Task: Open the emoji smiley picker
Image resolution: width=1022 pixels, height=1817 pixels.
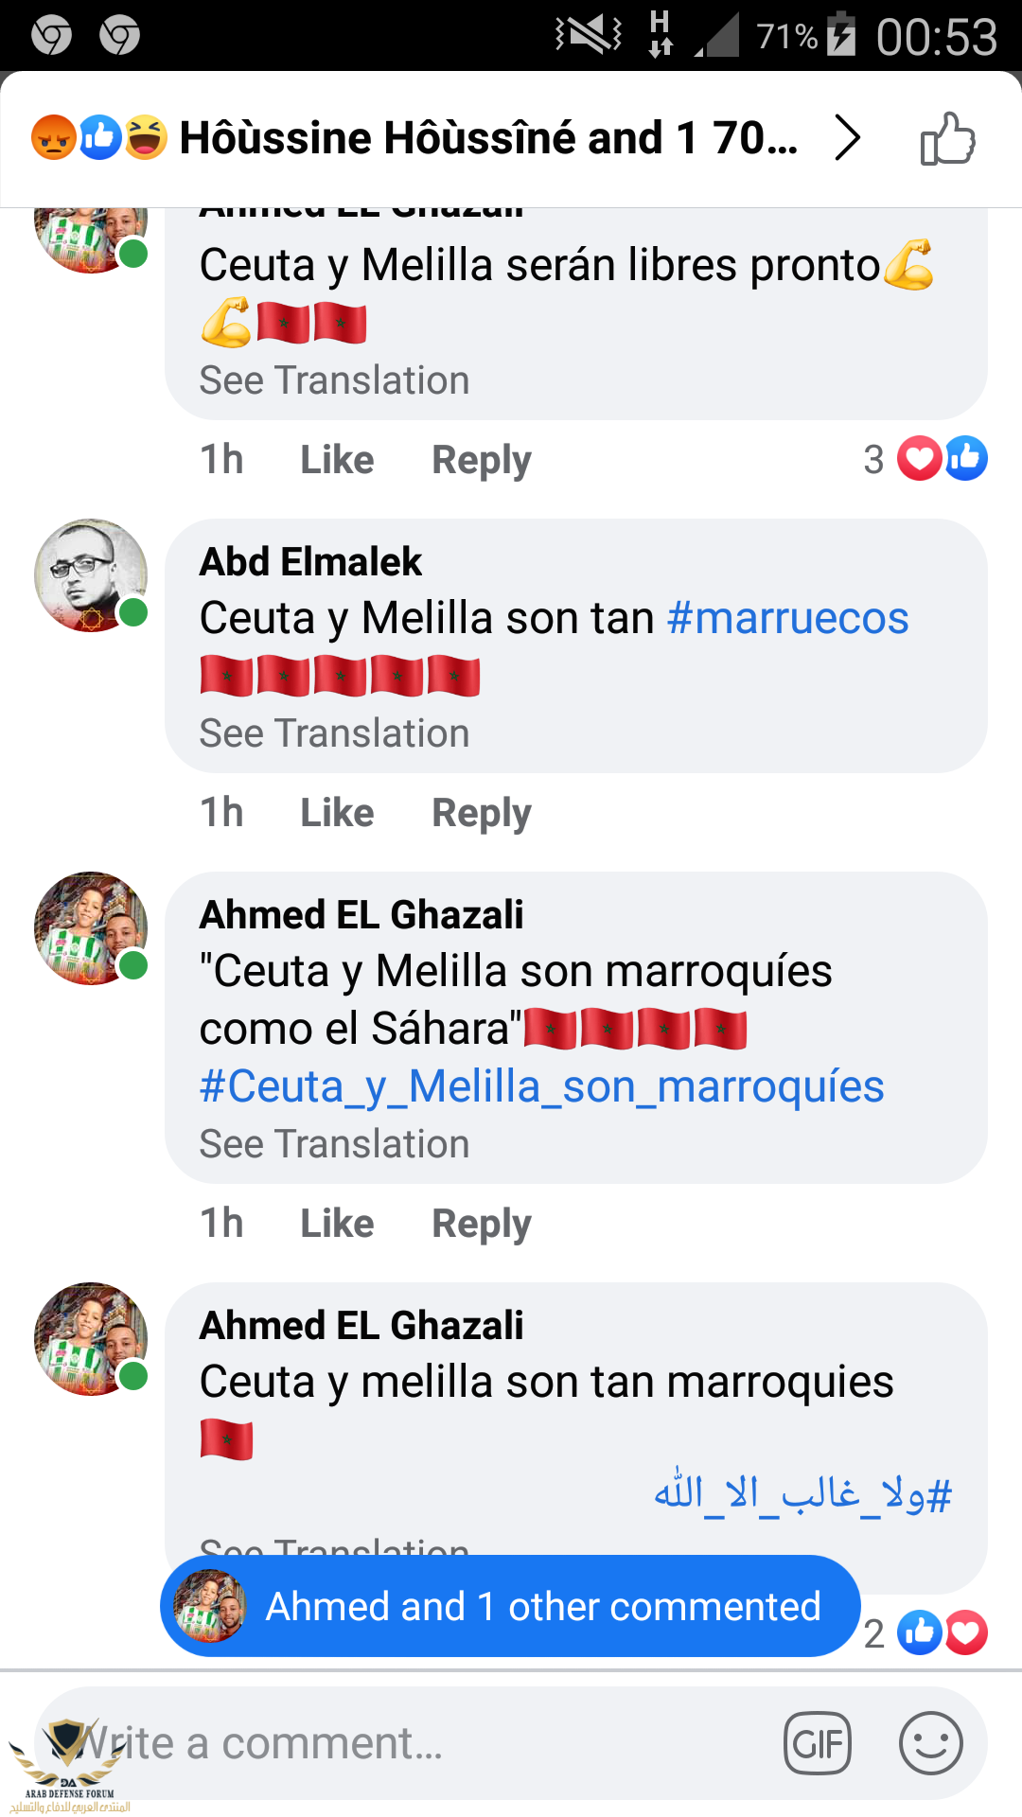Action: (930, 1743)
